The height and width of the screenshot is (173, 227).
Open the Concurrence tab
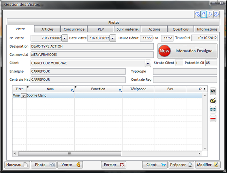pyautogui.click(x=74, y=29)
